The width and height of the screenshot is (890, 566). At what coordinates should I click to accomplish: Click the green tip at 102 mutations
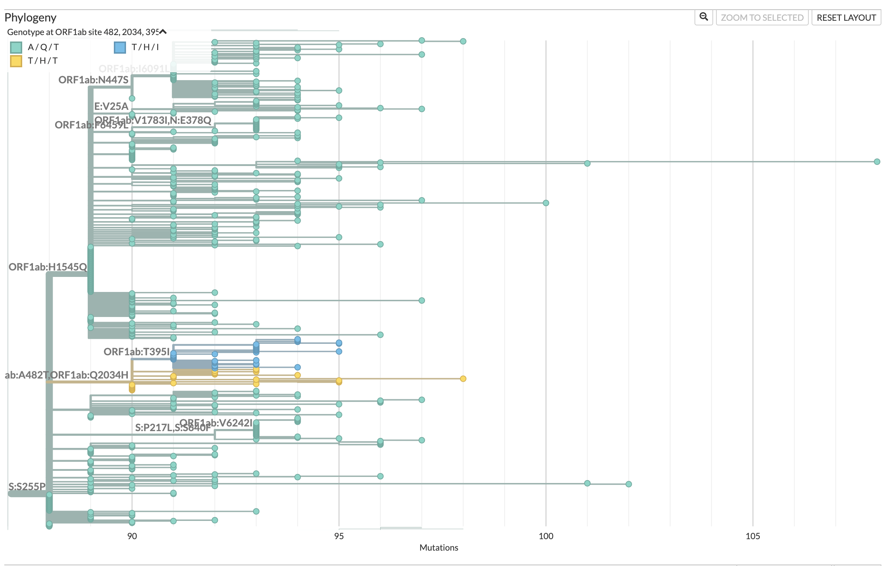(628, 484)
